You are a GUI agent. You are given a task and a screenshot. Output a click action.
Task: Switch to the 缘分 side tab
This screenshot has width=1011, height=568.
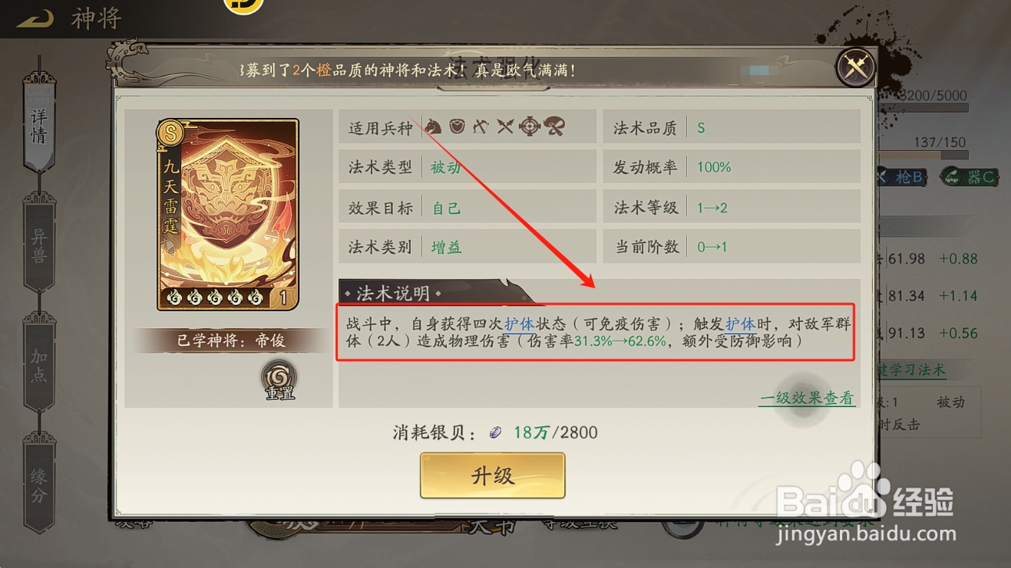(x=38, y=484)
